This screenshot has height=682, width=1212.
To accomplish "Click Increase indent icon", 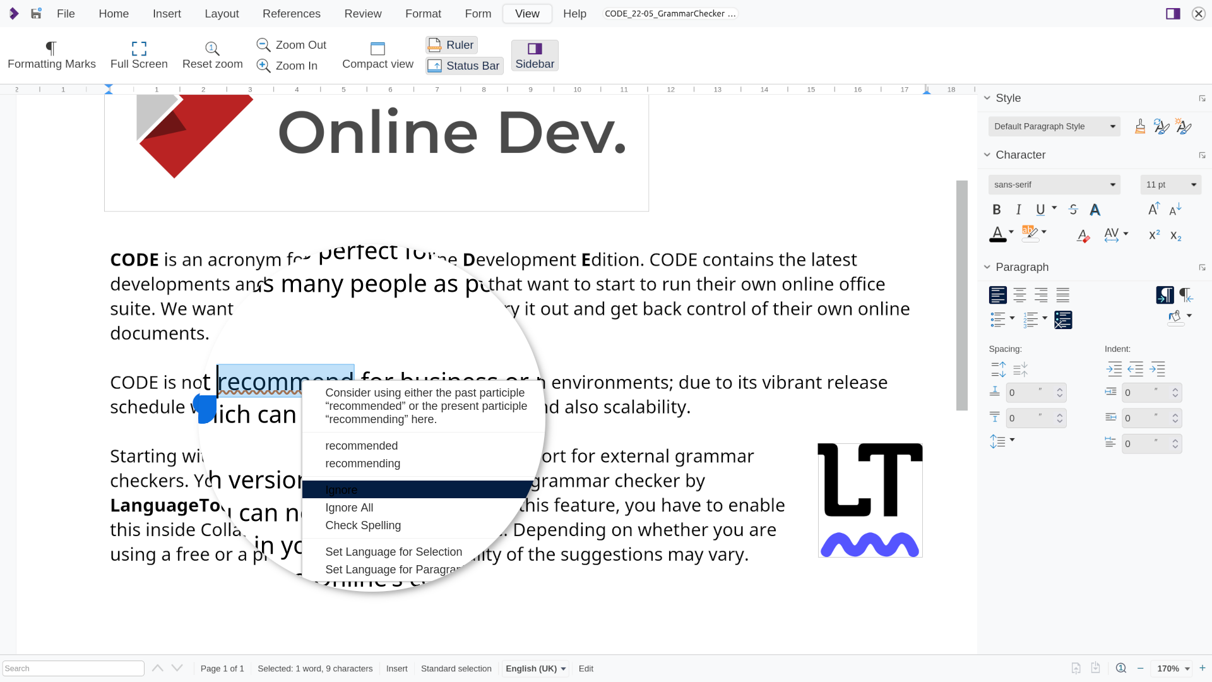I will (x=1114, y=369).
